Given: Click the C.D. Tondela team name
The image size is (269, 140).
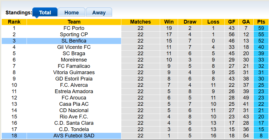Looking at the screenshot, I should (x=74, y=129).
